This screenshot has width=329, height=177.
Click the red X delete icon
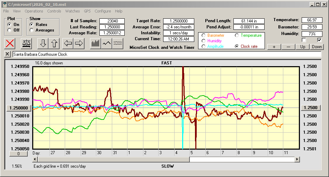10,43
